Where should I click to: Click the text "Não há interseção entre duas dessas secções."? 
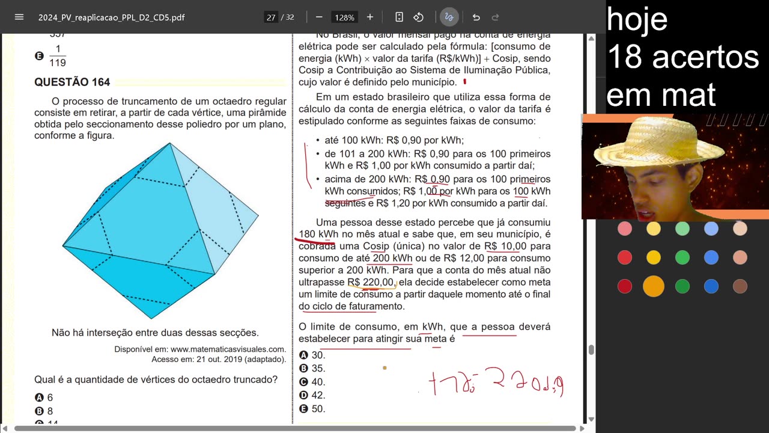pyautogui.click(x=155, y=333)
